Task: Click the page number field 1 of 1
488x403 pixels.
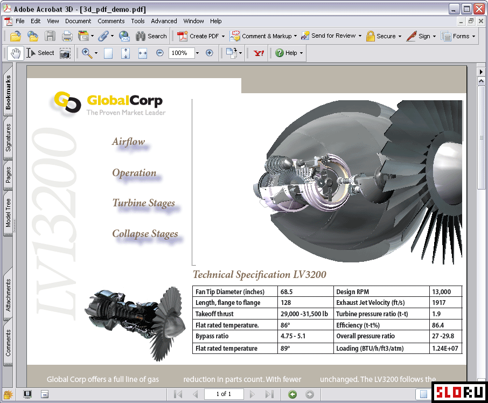Action: click(224, 394)
